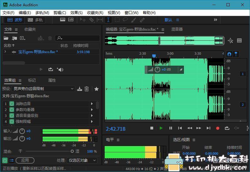Open the 默认 workspace menu

[x=172, y=20]
